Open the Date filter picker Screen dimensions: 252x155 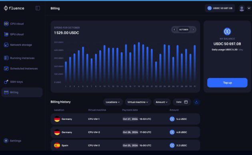point(182,102)
